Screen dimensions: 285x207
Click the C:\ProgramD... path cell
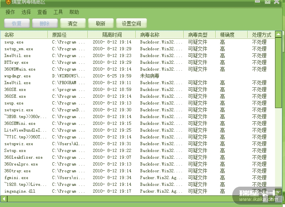tap(68, 110)
